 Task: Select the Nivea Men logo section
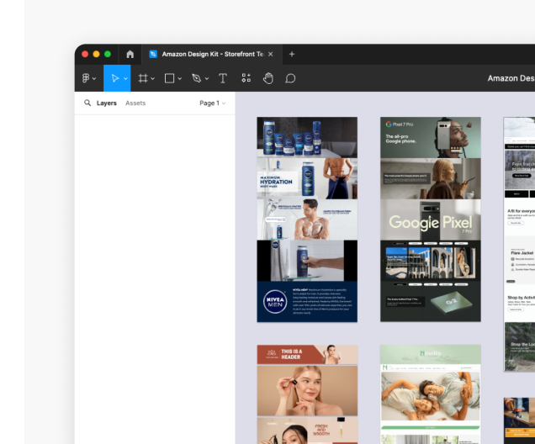(x=307, y=301)
